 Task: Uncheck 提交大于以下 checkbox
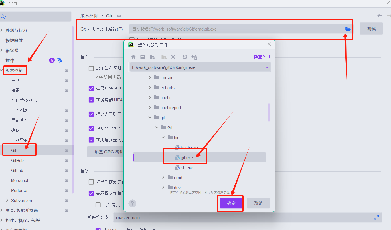pyautogui.click(x=91, y=114)
